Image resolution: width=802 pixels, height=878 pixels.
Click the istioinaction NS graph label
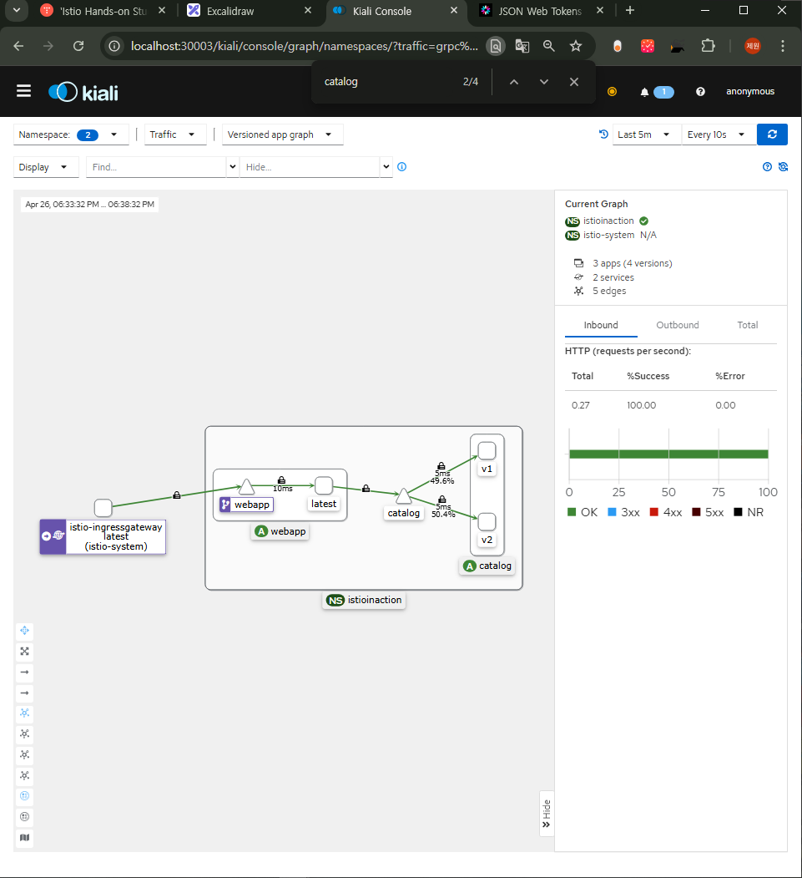coord(364,601)
